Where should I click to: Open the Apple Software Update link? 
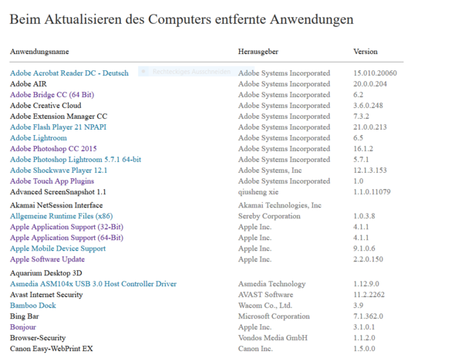(47, 259)
